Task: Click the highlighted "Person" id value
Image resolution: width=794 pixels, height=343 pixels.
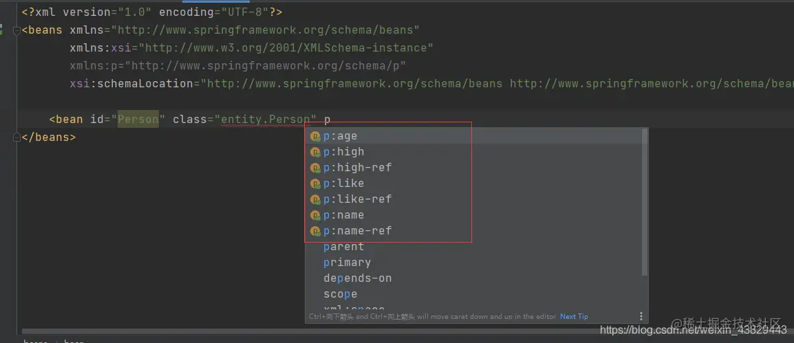Action: (138, 120)
